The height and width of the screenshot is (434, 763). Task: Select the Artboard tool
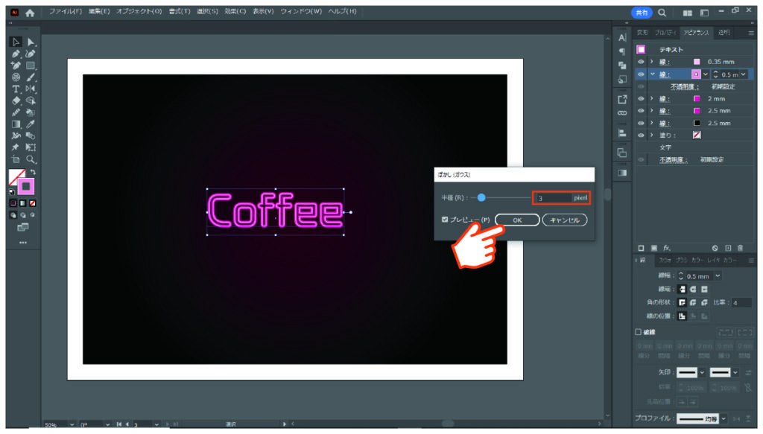(x=16, y=159)
